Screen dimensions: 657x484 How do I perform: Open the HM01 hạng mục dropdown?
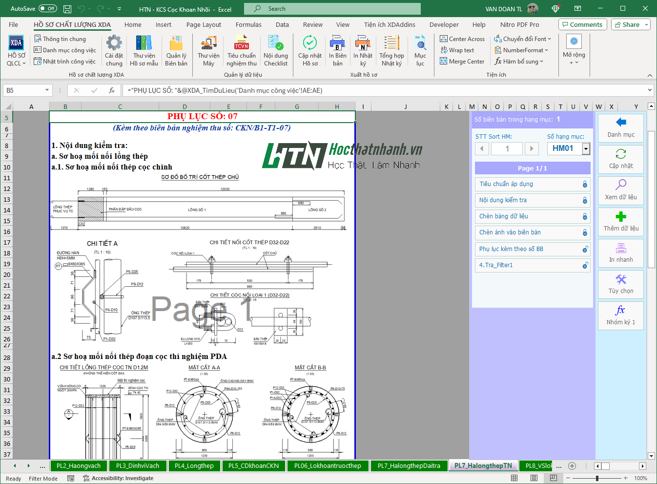click(586, 149)
